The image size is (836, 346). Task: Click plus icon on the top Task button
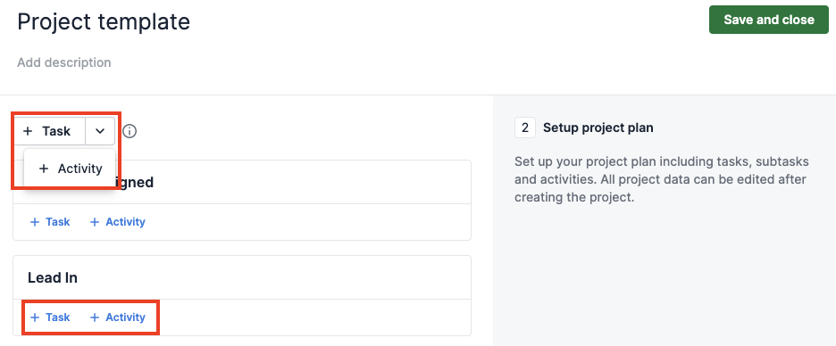[x=28, y=131]
